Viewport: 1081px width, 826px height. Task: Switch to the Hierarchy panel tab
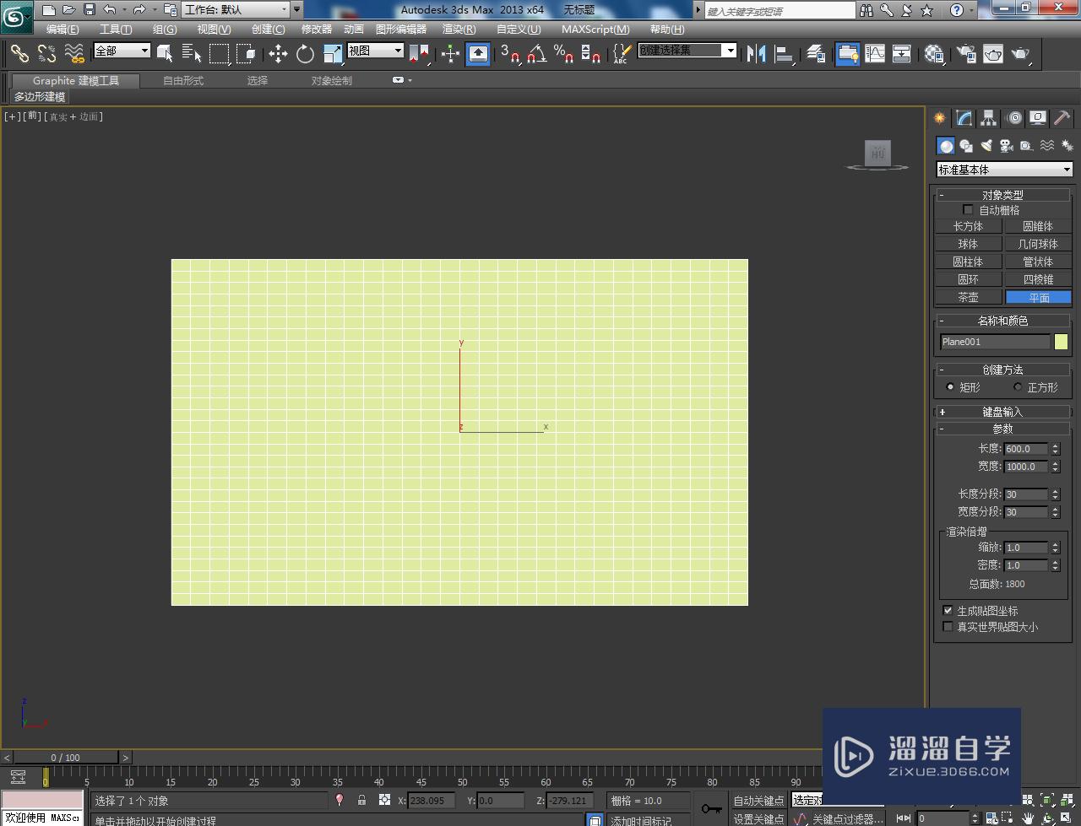[x=988, y=118]
